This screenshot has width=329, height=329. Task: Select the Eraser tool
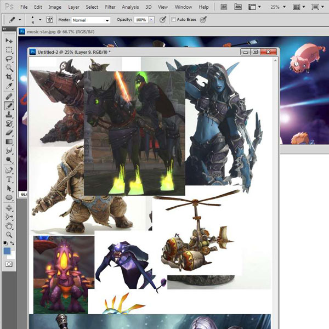[x=9, y=133]
